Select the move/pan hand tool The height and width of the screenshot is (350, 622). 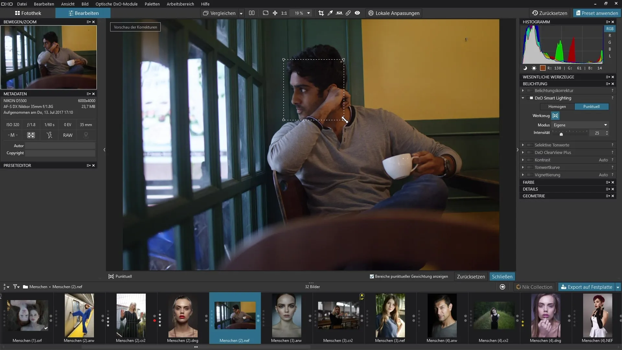coord(275,13)
